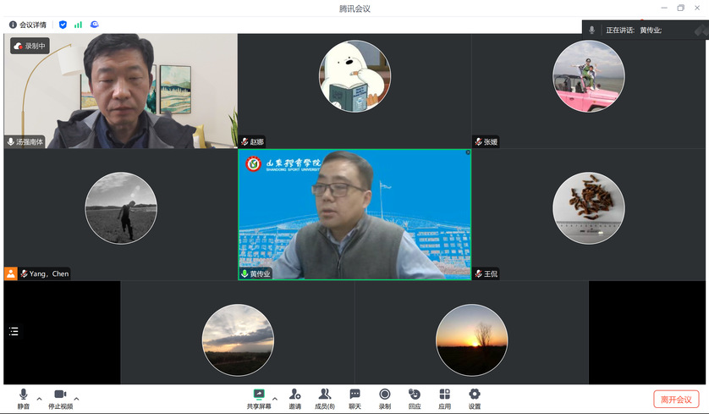Screen dimensions: 709x414
Task: Click the 离开会议 leave meeting button
Action: [676, 400]
